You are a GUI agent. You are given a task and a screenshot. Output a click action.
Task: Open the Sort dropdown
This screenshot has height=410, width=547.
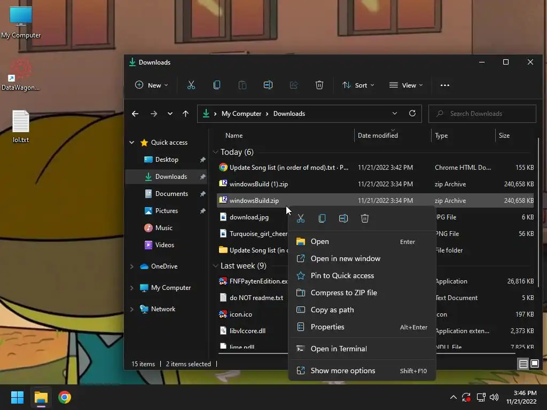[358, 85]
